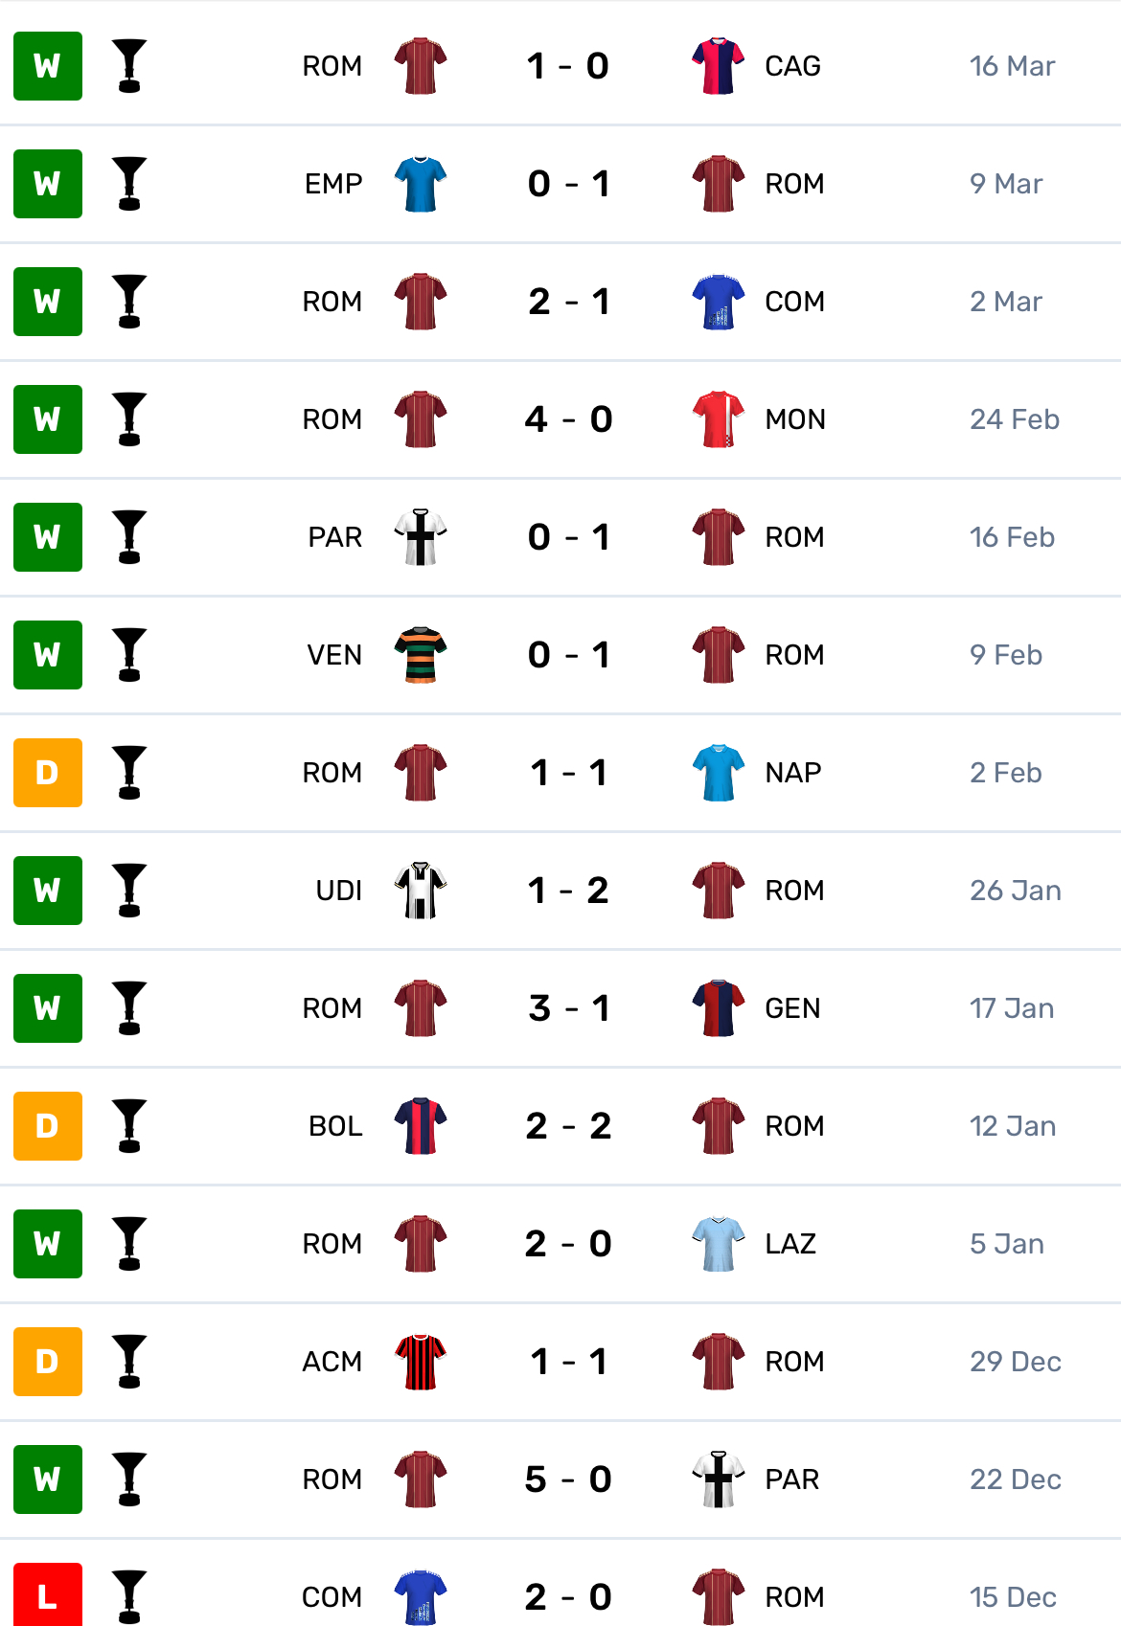Click Como jersey in 2 Mar match

tap(718, 302)
